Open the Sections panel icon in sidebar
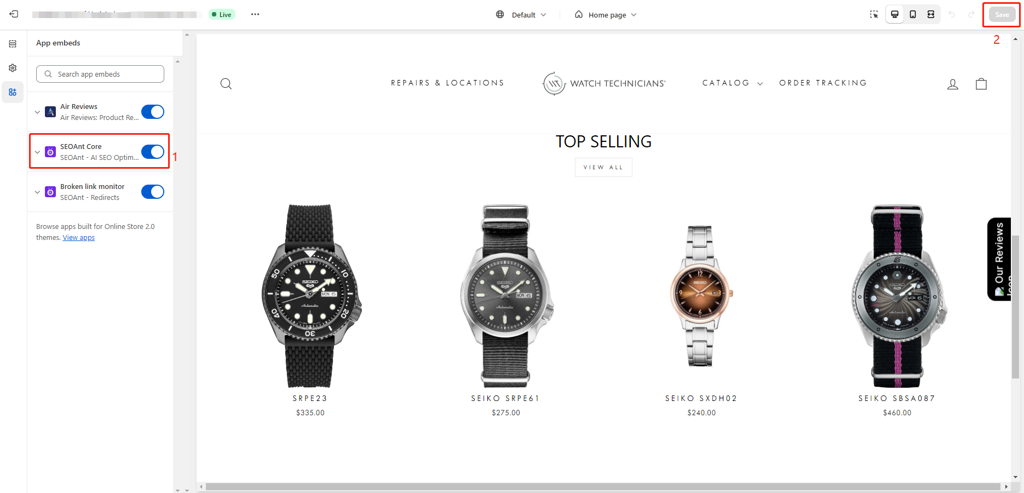 point(13,44)
